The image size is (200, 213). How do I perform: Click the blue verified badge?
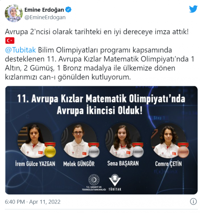click(x=68, y=10)
